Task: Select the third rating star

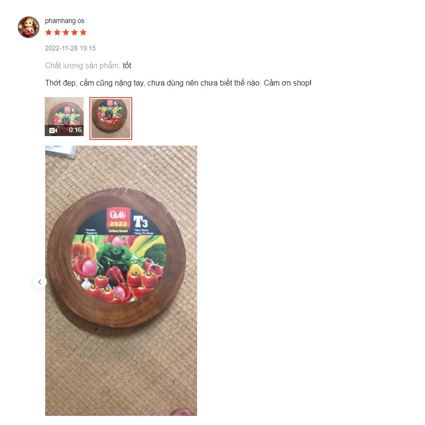Action: coord(66,33)
